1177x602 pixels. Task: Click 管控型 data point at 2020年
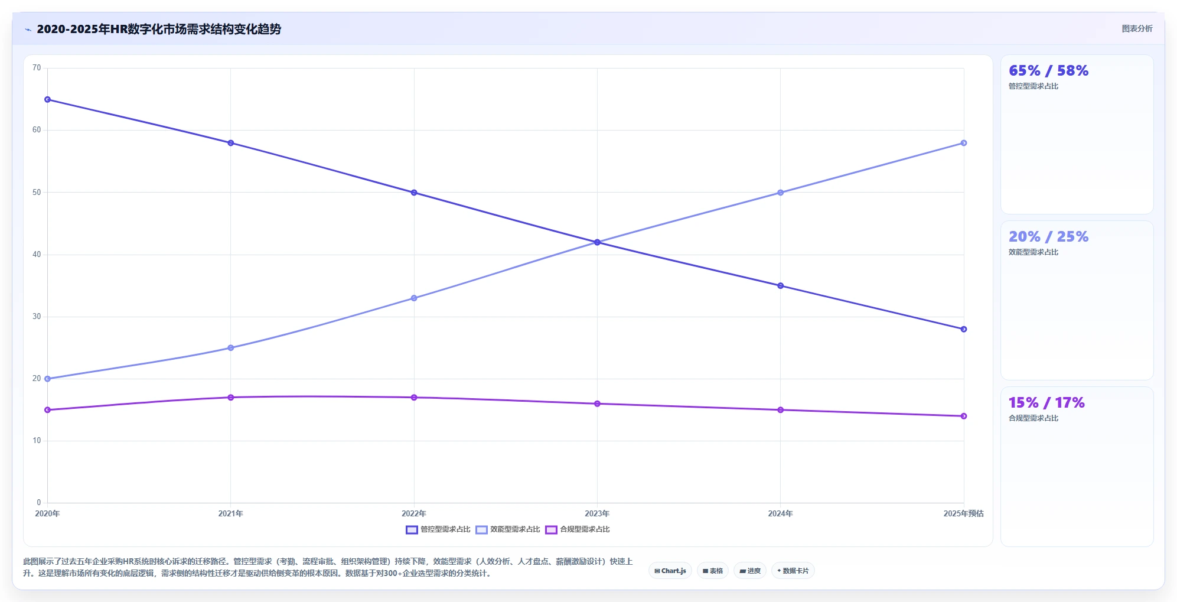[48, 99]
